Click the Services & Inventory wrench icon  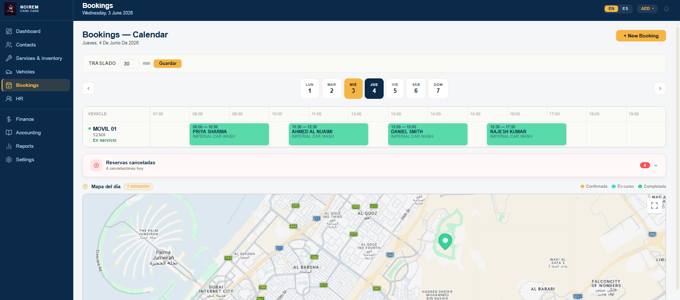(x=9, y=58)
